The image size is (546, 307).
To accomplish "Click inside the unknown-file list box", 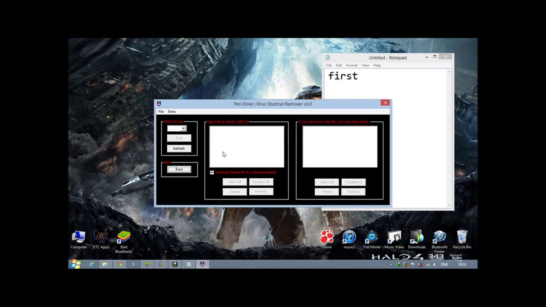I will click(340, 147).
